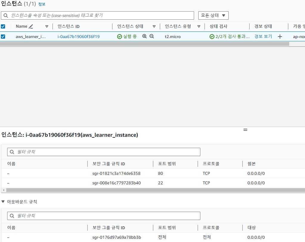Click the search icon in outbound 필터 규칙 field
This screenshot has width=305, height=242.
click(x=12, y=216)
